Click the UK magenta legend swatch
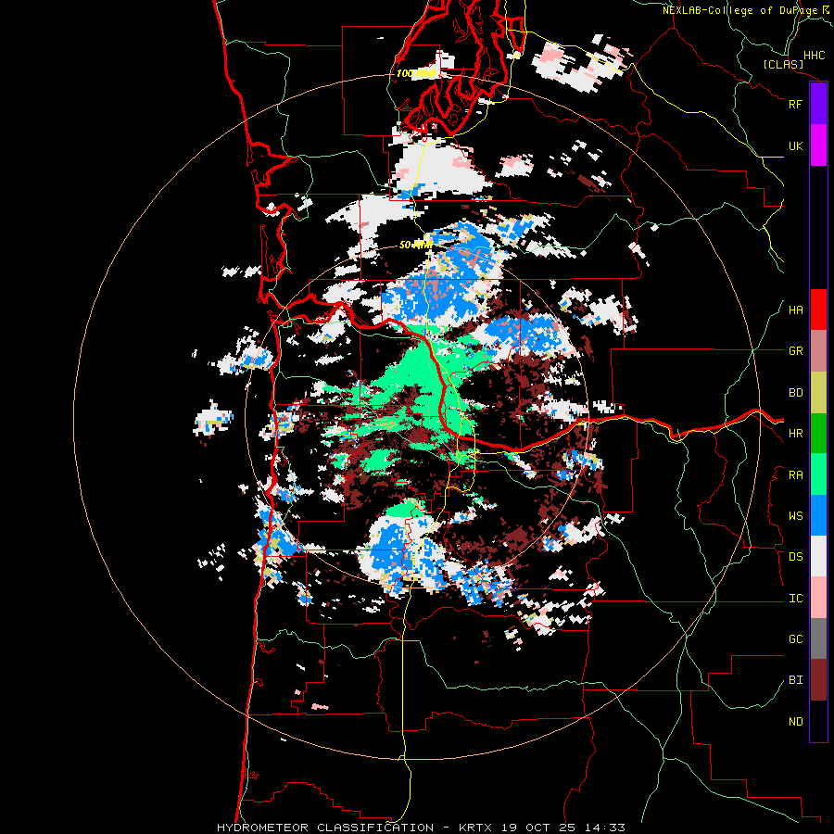 coord(818,145)
